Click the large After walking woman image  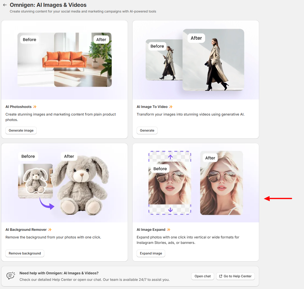[213, 60]
